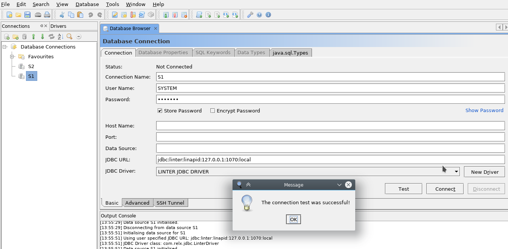Move connection up with green arrow
The height and width of the screenshot is (249, 508).
[x=33, y=36]
